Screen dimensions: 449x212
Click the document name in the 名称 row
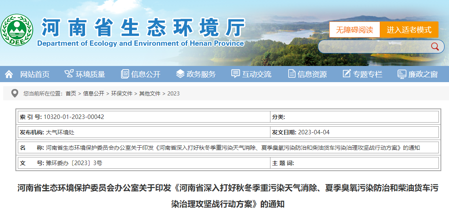tap(233, 148)
